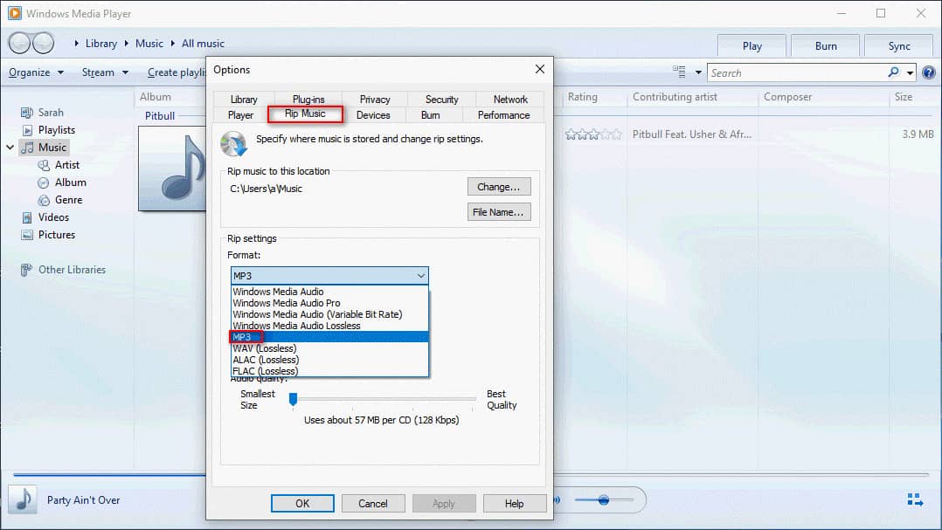942x530 pixels.
Task: Click the search magnifier icon
Action: (x=894, y=72)
